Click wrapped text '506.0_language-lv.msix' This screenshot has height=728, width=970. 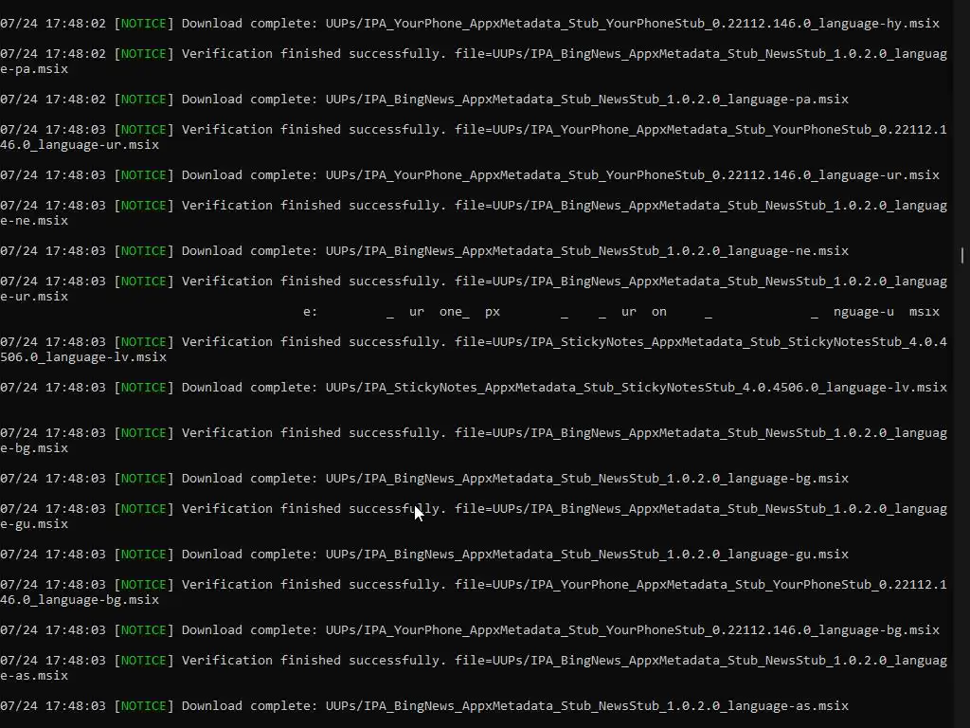pos(83,357)
